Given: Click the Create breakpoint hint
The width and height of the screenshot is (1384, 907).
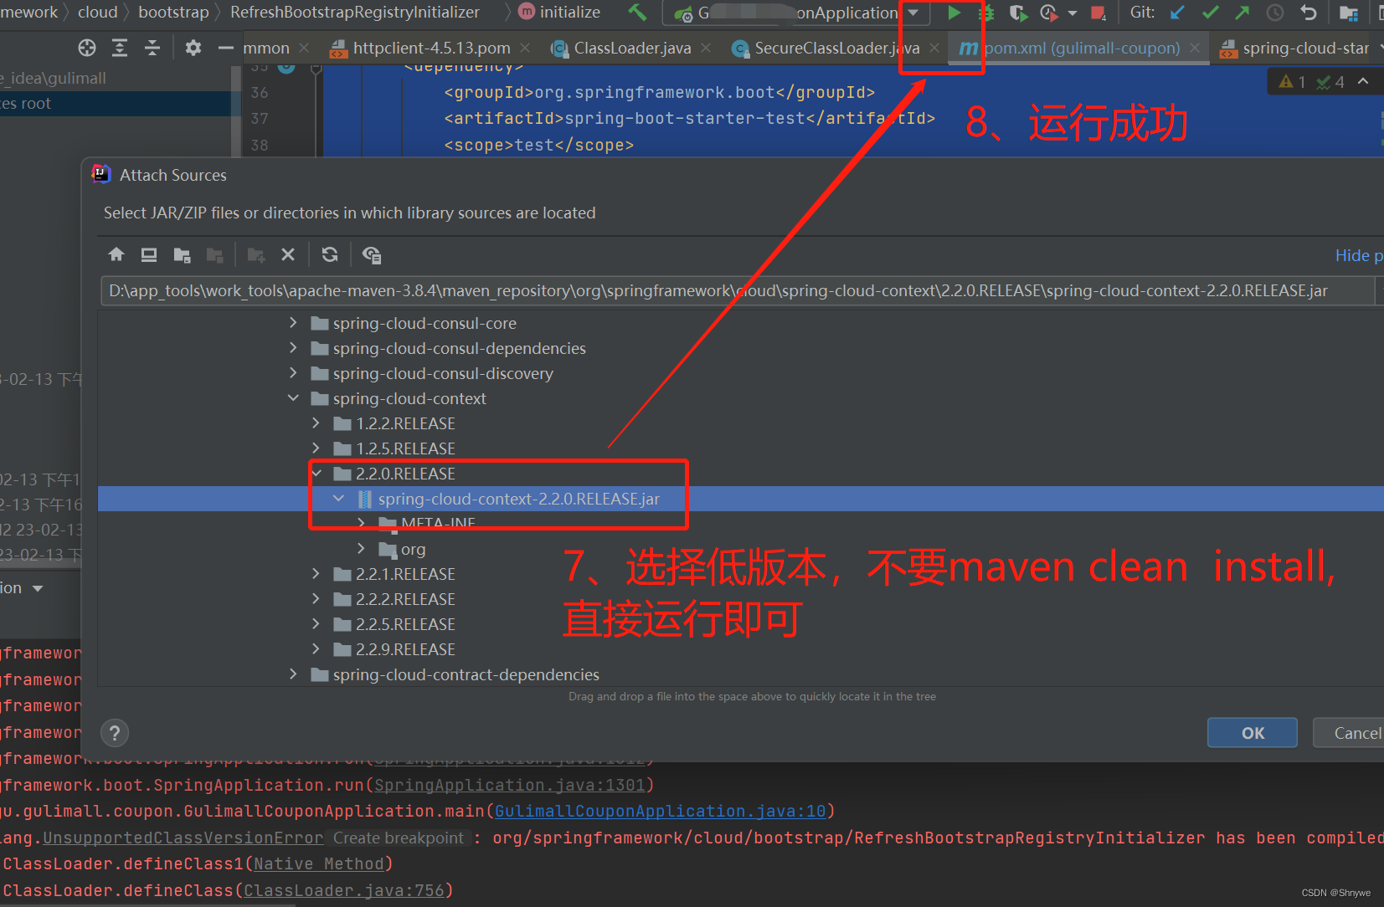Looking at the screenshot, I should 399,838.
